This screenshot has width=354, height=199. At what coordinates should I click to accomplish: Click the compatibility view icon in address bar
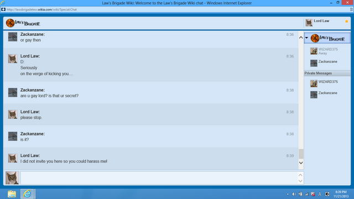(x=352, y=9)
